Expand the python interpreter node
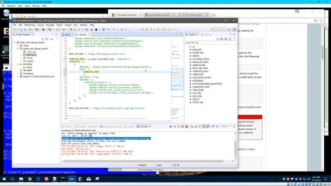 [x=18, y=76]
